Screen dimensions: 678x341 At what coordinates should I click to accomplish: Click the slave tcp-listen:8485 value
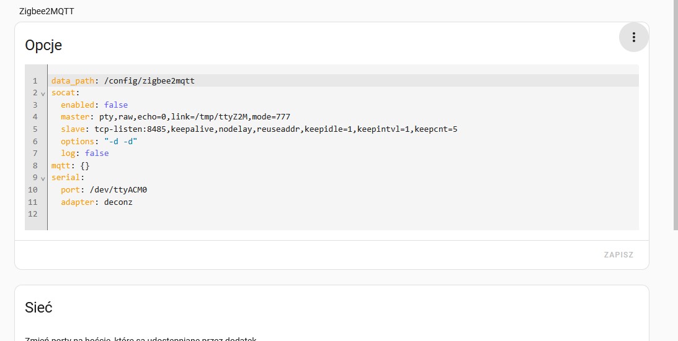point(276,129)
